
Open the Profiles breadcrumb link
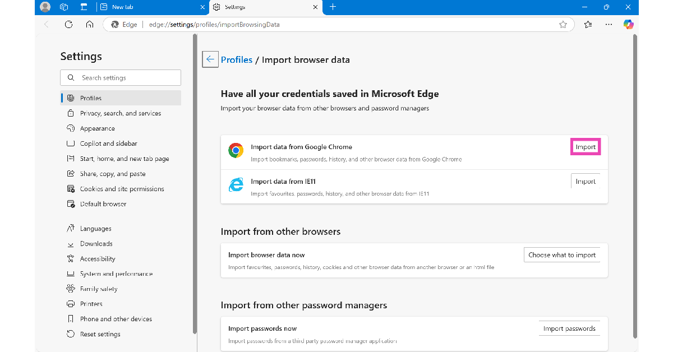point(236,59)
